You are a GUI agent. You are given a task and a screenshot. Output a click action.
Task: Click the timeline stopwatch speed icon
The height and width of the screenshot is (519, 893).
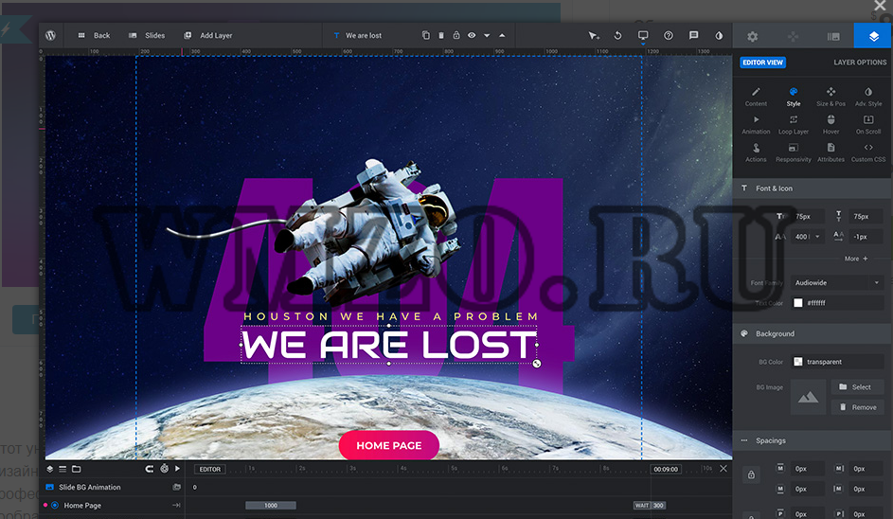point(164,469)
